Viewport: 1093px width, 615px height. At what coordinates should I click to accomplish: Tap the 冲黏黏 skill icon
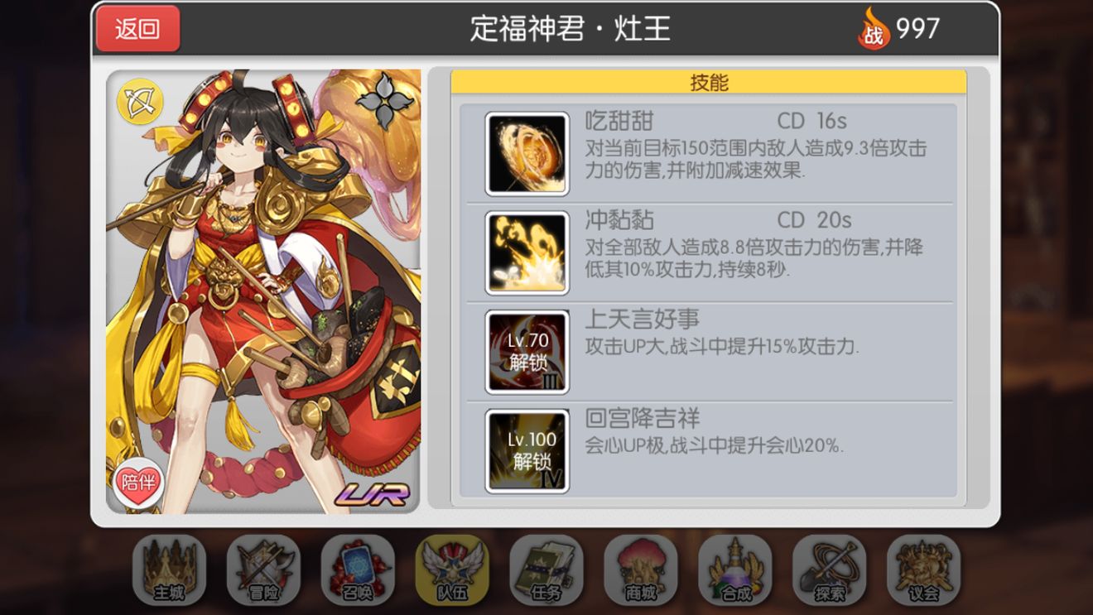pos(527,253)
